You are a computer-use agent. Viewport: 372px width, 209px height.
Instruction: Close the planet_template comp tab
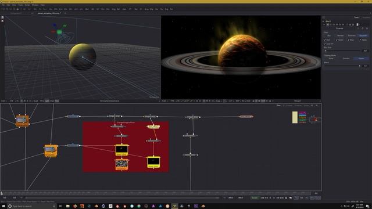click(65, 13)
